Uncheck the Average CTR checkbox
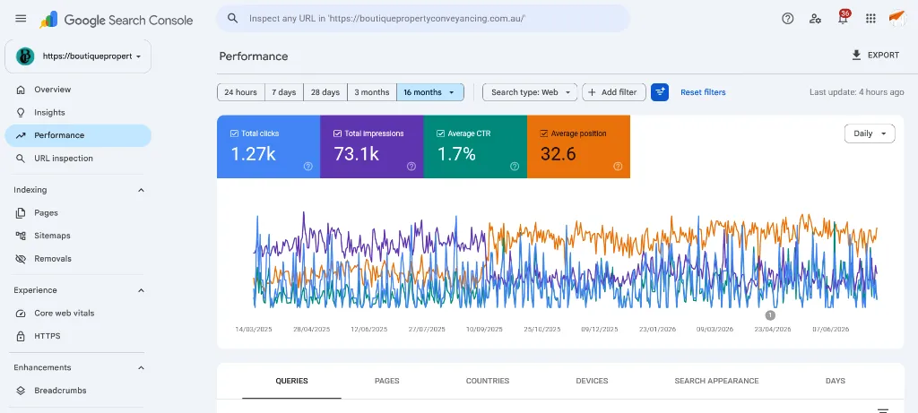Viewport: 918px width, 413px height. pyautogui.click(x=440, y=133)
